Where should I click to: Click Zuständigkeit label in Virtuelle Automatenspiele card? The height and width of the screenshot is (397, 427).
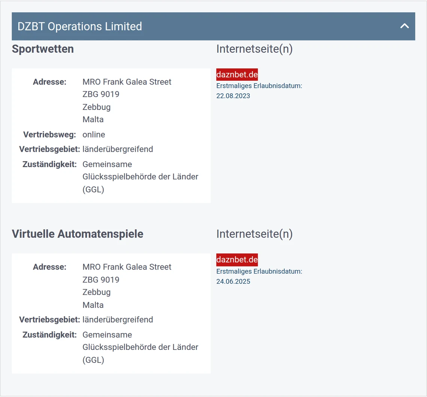[49, 335]
